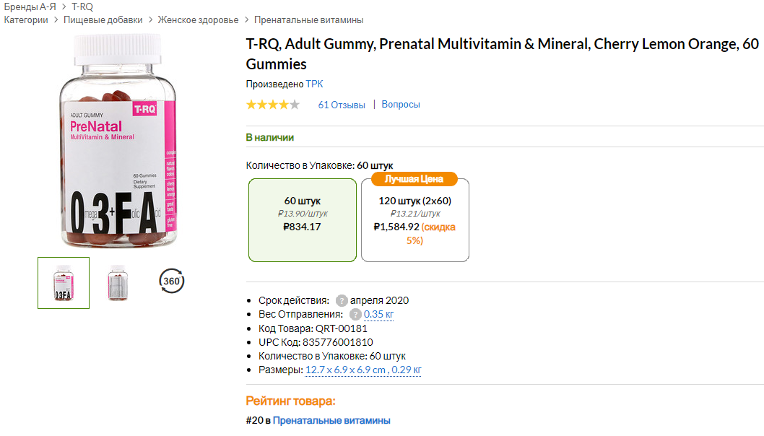This screenshot has width=764, height=436.
Task: Open the 360 degree product view
Action: [x=171, y=281]
